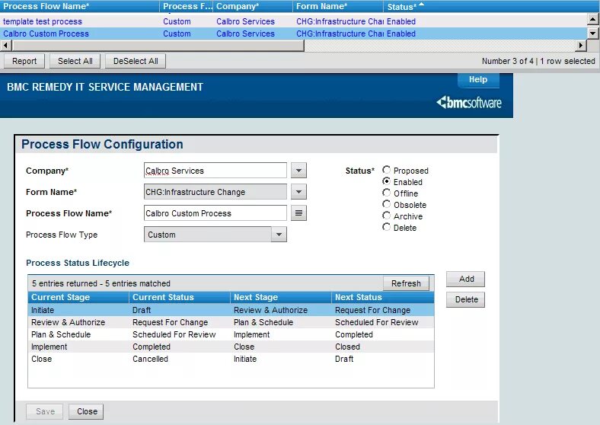Select the 'Review & Authorize' current stage row

pyautogui.click(x=231, y=322)
